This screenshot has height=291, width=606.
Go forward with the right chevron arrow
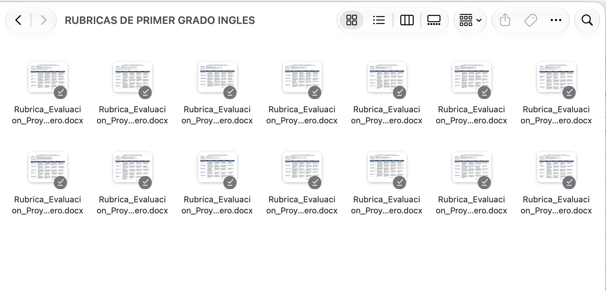(x=43, y=20)
